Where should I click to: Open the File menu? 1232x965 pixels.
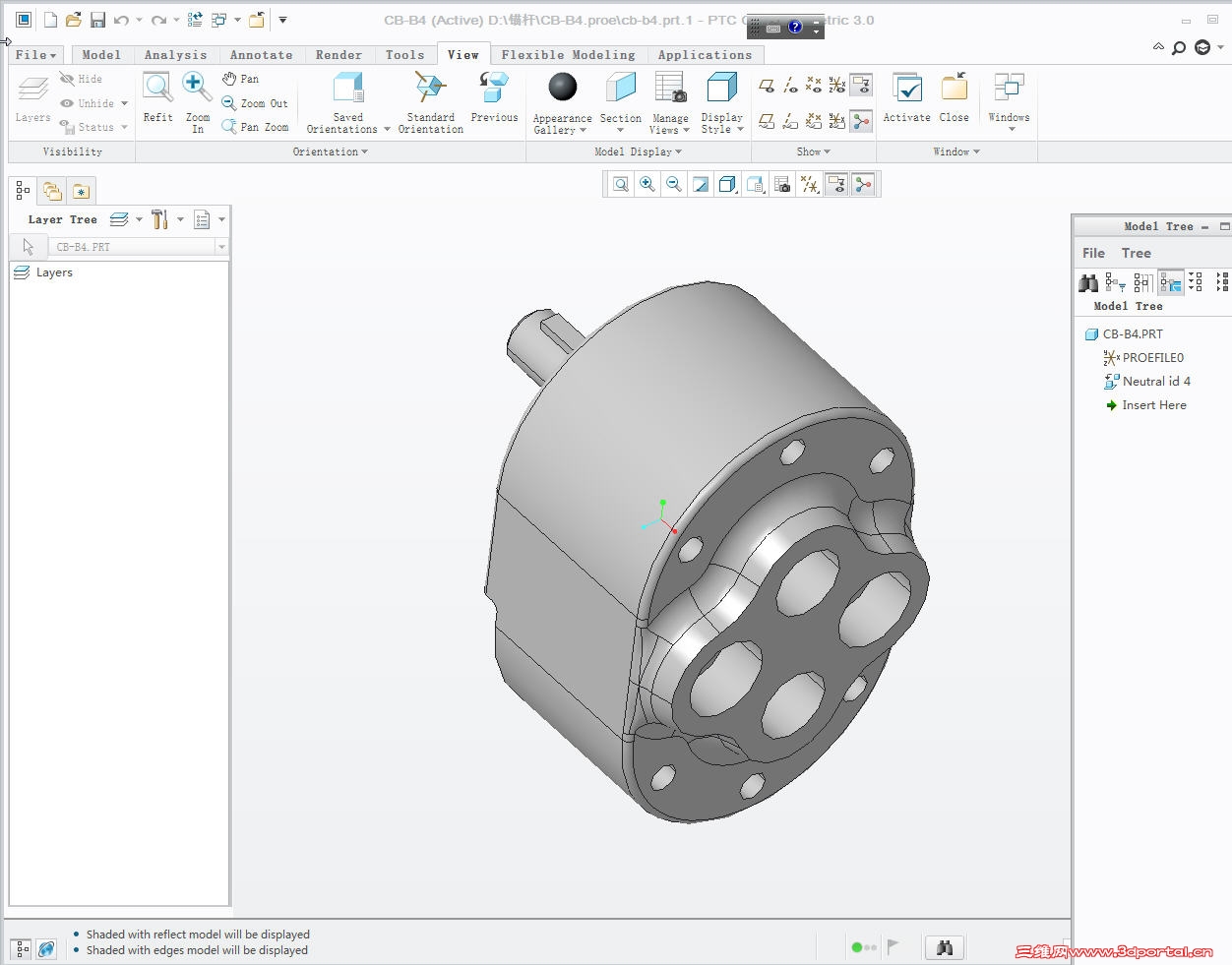pos(35,55)
